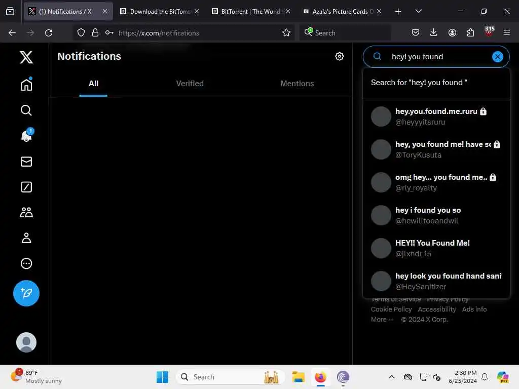Image resolution: width=519 pixels, height=389 pixels.
Task: Click the Firefox toolbar Search box
Action: [x=345, y=33]
